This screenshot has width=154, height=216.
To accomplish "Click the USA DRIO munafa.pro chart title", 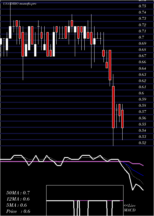I will click(20, 4).
